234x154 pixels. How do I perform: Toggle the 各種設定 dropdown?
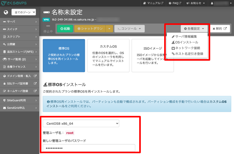194,28
